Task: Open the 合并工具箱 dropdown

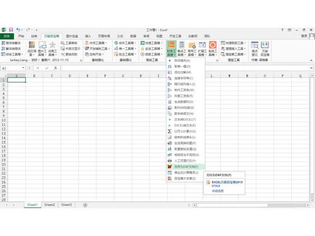Action: [x=125, y=43]
